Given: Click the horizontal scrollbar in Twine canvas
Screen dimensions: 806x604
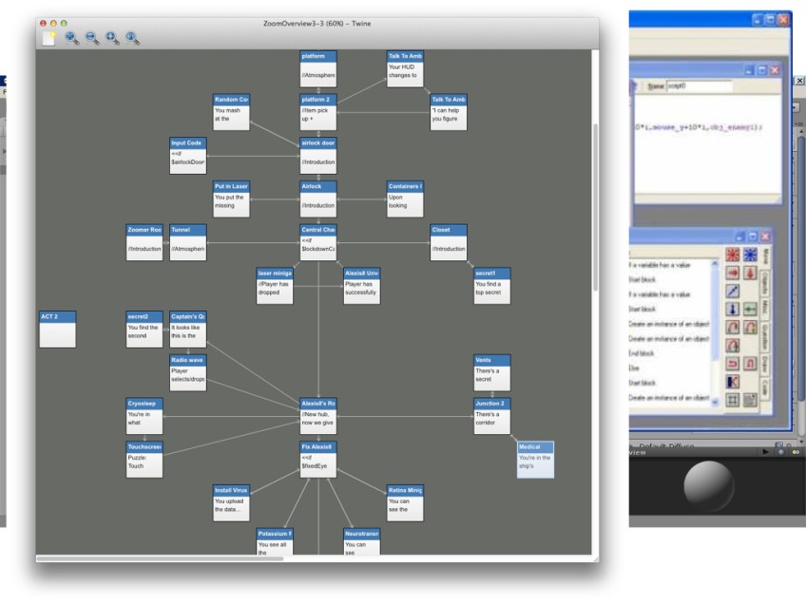Looking at the screenshot, I should point(162,558).
